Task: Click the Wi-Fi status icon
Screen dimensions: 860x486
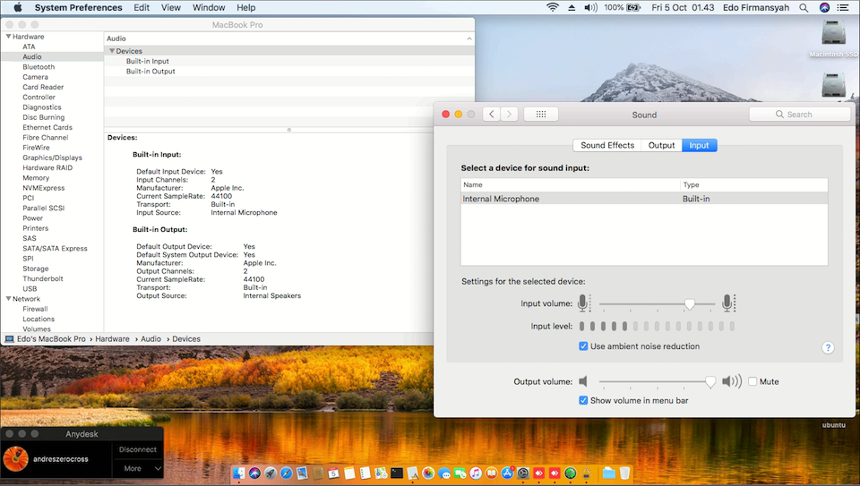Action: (553, 8)
